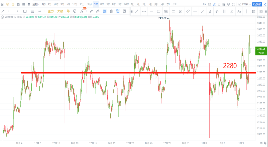Select the trend line tool in main toolbar

click(x=3, y=11)
